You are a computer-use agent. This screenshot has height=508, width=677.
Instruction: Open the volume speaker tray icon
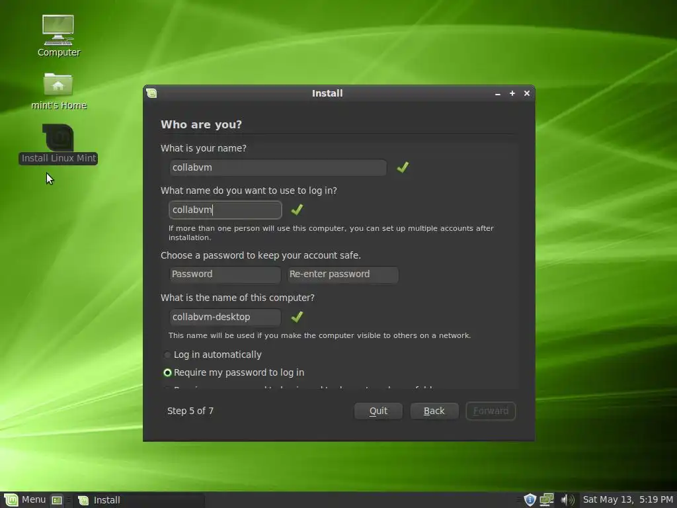(x=567, y=500)
